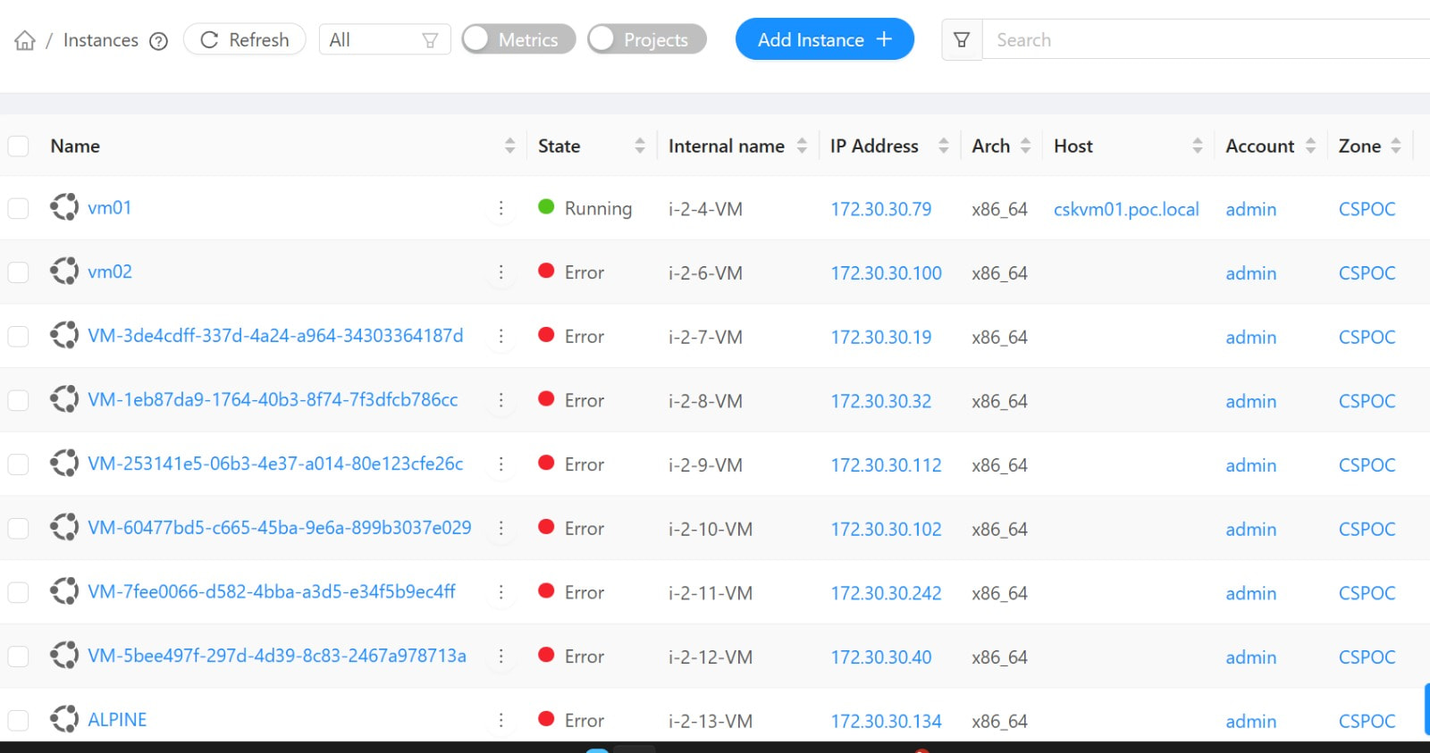Click x86_64 arch in vm01 row
This screenshot has width=1430, height=753.
[x=999, y=209]
